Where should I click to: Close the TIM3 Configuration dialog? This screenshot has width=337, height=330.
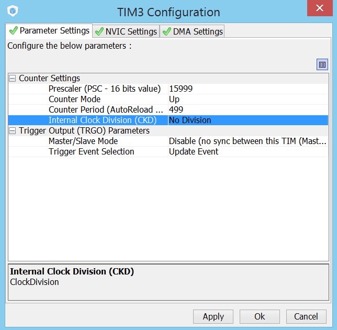322,10
